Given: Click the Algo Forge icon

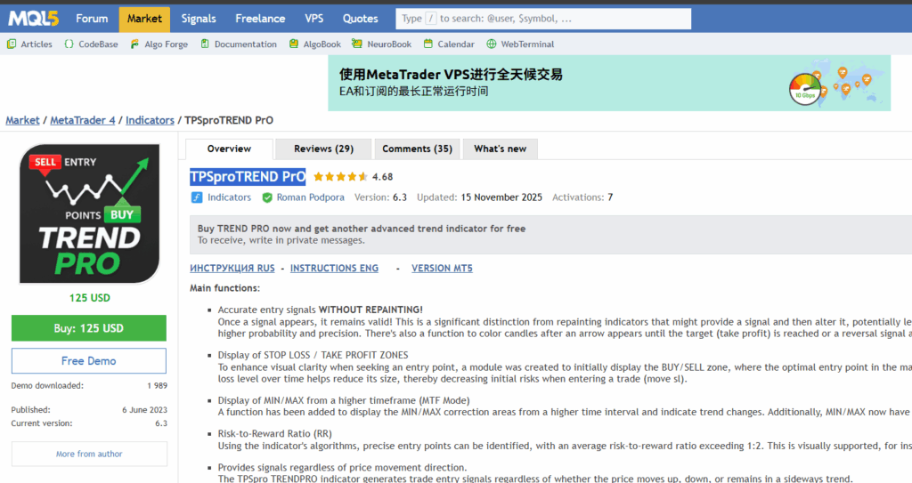Looking at the screenshot, I should (x=134, y=44).
